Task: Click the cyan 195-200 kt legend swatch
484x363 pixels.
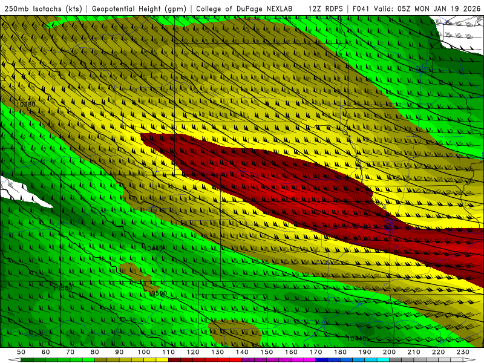Action: [x=383, y=359]
